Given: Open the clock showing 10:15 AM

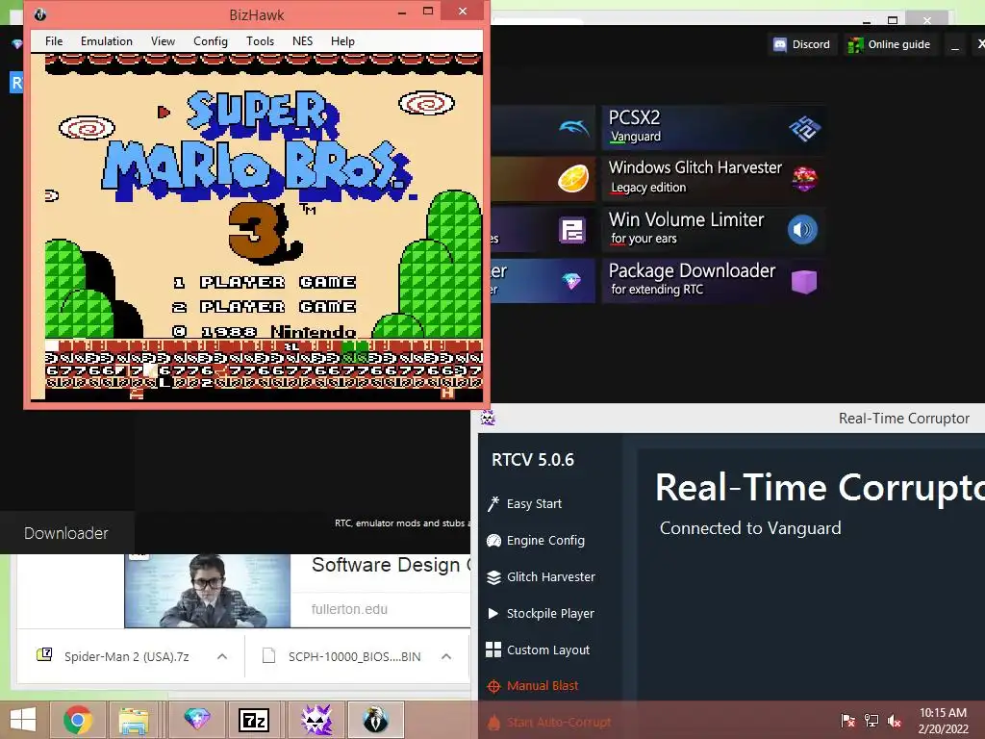Looking at the screenshot, I should click(943, 721).
